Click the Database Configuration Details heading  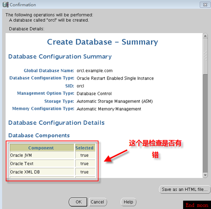pos(56,123)
